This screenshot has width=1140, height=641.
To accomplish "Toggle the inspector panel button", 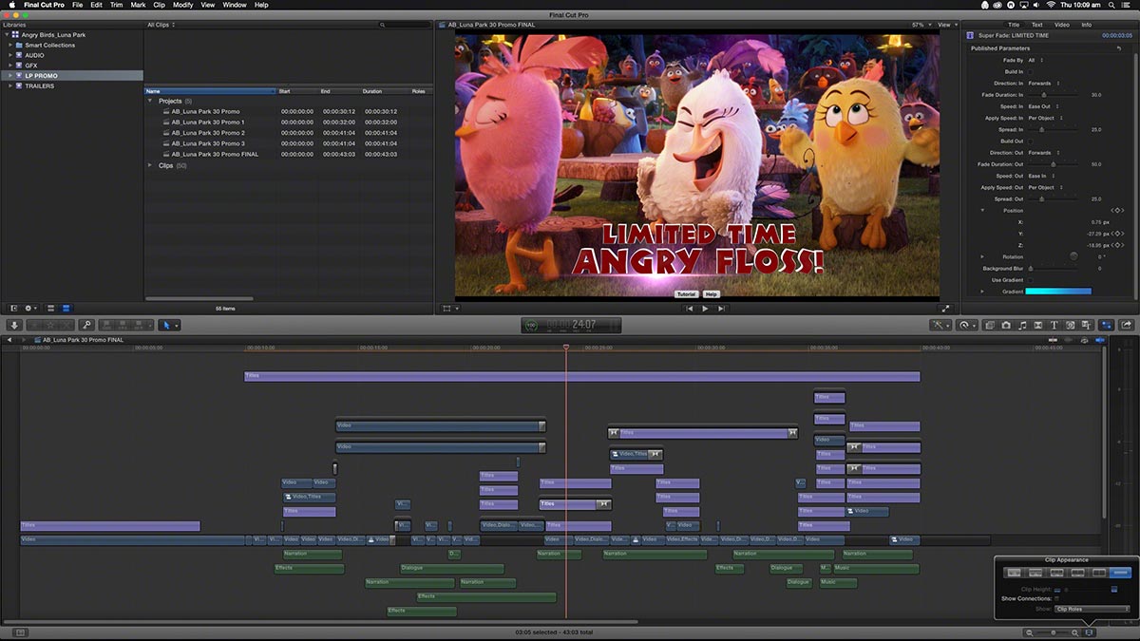I will (1107, 325).
